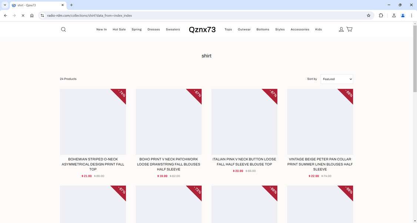Close the 'shirt - Qznx73' tab
Image resolution: width=417 pixels, height=223 pixels.
click(x=63, y=5)
